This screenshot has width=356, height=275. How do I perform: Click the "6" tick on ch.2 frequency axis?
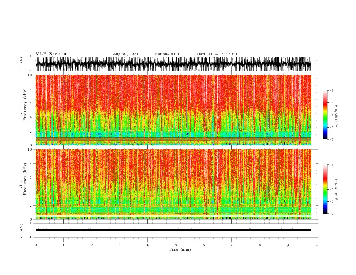point(31,177)
